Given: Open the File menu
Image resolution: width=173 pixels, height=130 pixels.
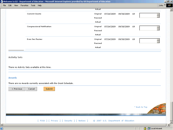Looking at the screenshot, I should pyautogui.click(x=4, y=5).
